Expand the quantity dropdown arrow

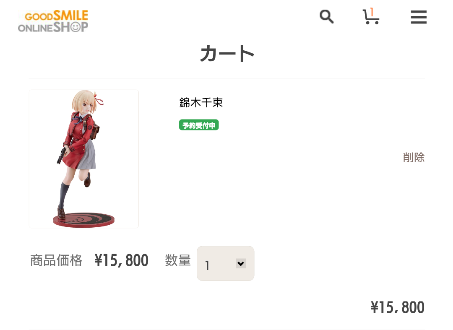(x=240, y=263)
